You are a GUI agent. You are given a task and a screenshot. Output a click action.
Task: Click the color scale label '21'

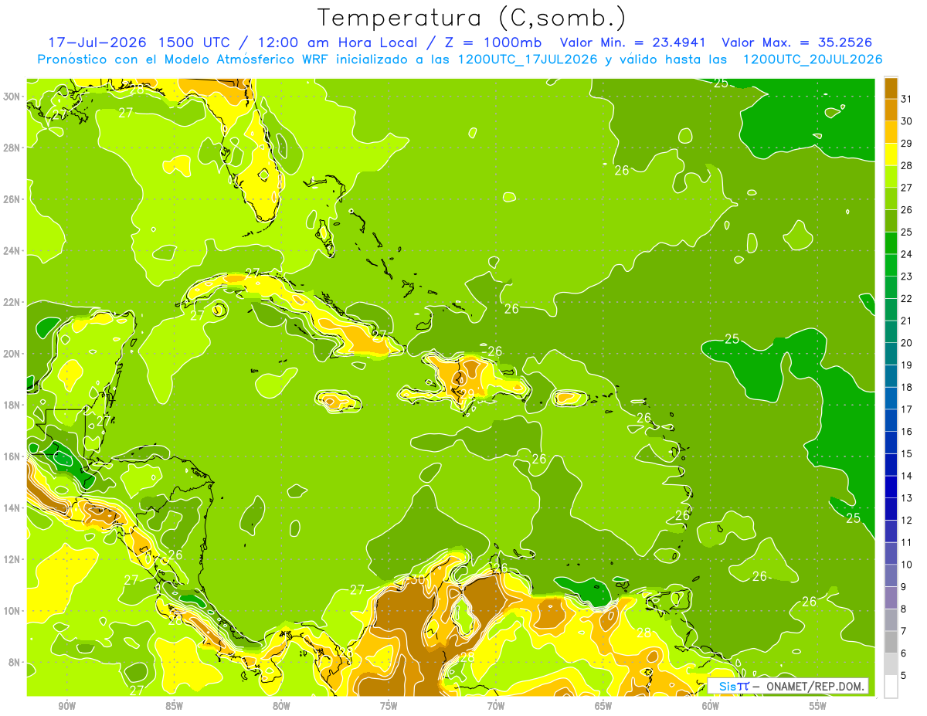[x=907, y=321]
